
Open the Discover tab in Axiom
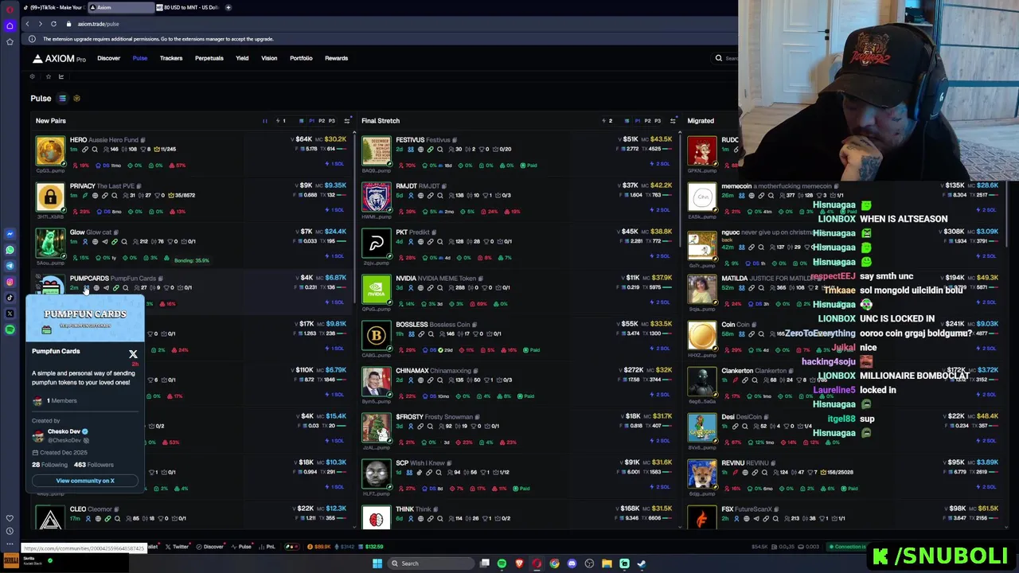click(108, 58)
